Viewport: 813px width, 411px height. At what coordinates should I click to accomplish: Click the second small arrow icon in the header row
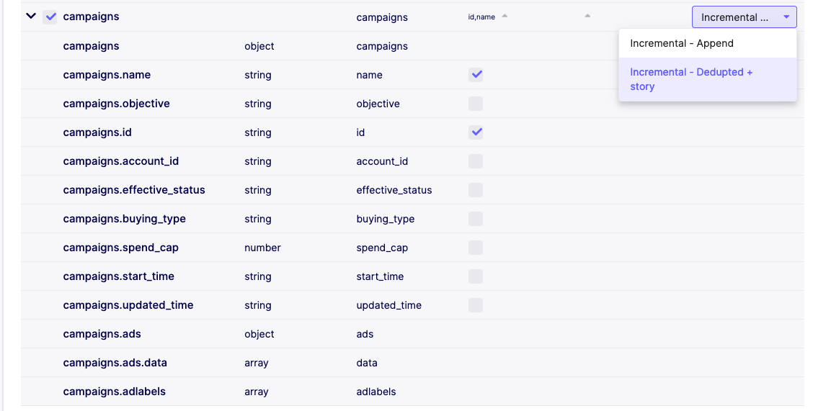click(587, 16)
